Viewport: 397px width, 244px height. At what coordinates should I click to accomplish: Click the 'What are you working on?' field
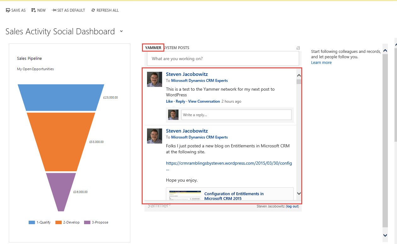(223, 59)
